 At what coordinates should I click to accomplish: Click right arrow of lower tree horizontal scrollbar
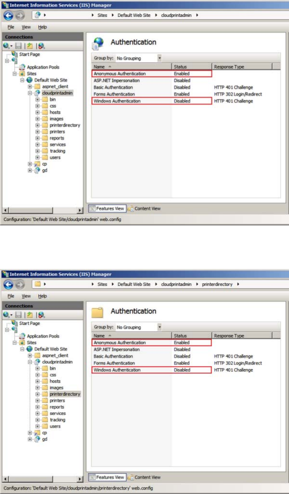click(80, 479)
